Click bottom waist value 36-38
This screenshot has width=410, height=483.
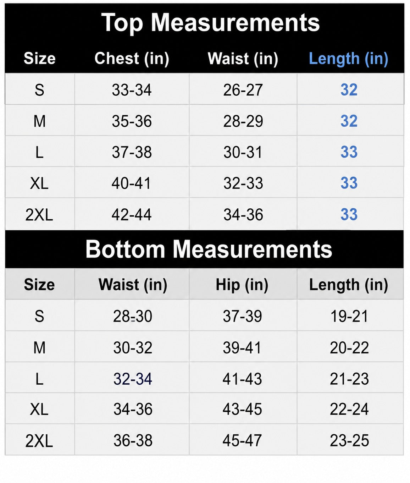click(133, 440)
